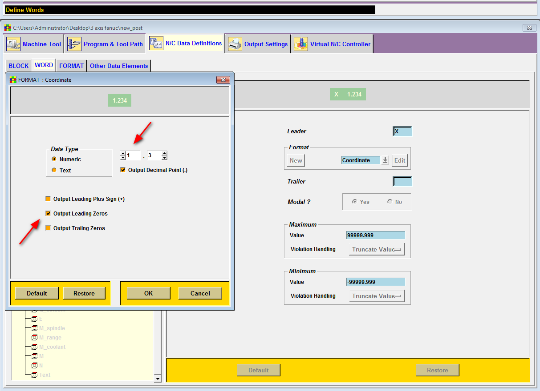Image resolution: width=540 pixels, height=391 pixels.
Task: Switch to Program & Tool Path tab
Action: pyautogui.click(x=106, y=44)
